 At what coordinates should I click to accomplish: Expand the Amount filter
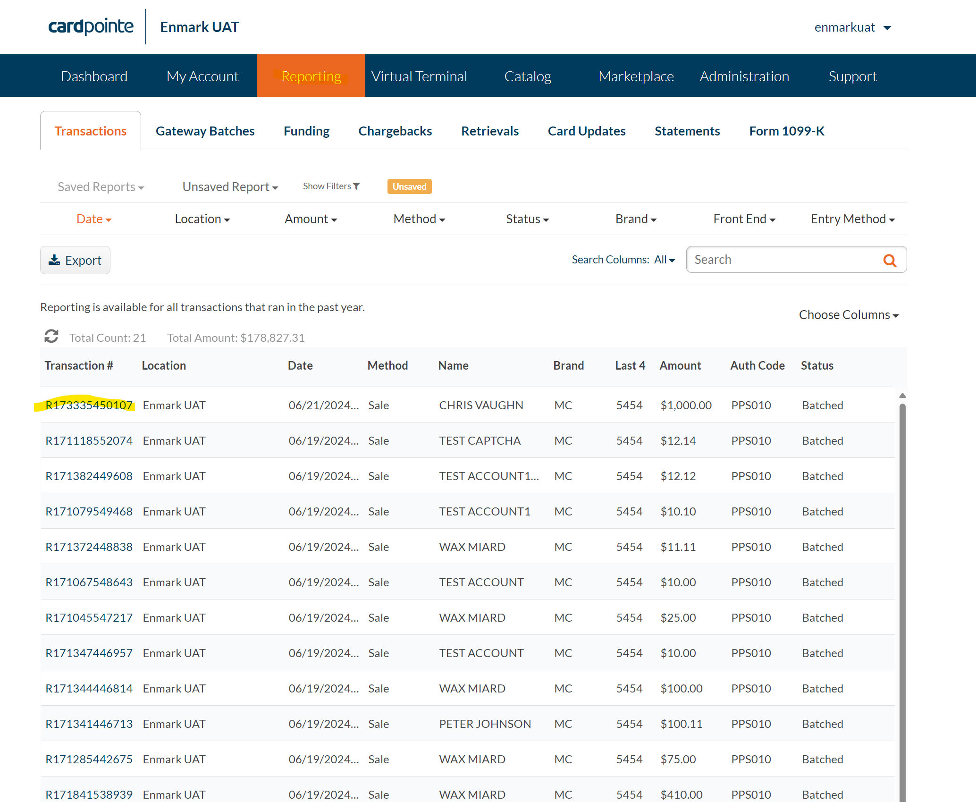(311, 219)
